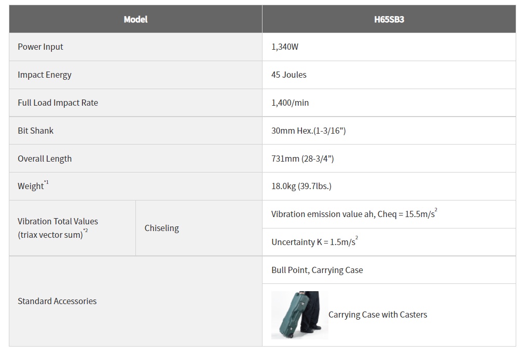This screenshot has height=358, width=524.
Task: Click the 30mm Hex.(1-3/16") value
Action: point(309,131)
